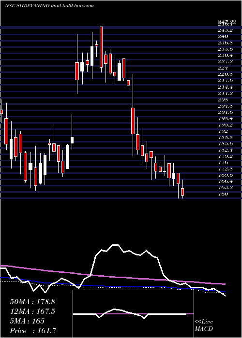Select the 230.4 price axis label

(x=225, y=56)
